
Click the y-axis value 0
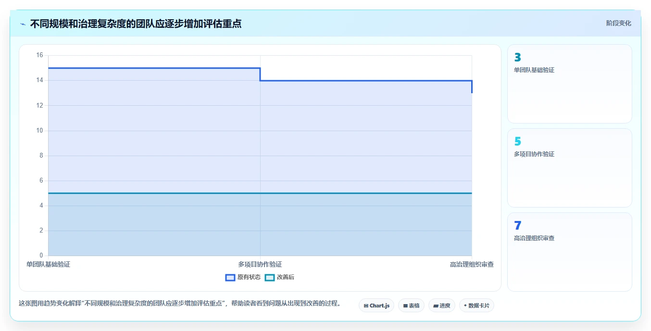coord(41,256)
